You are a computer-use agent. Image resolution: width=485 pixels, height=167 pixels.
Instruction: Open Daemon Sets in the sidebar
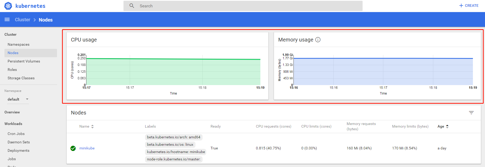click(x=19, y=142)
